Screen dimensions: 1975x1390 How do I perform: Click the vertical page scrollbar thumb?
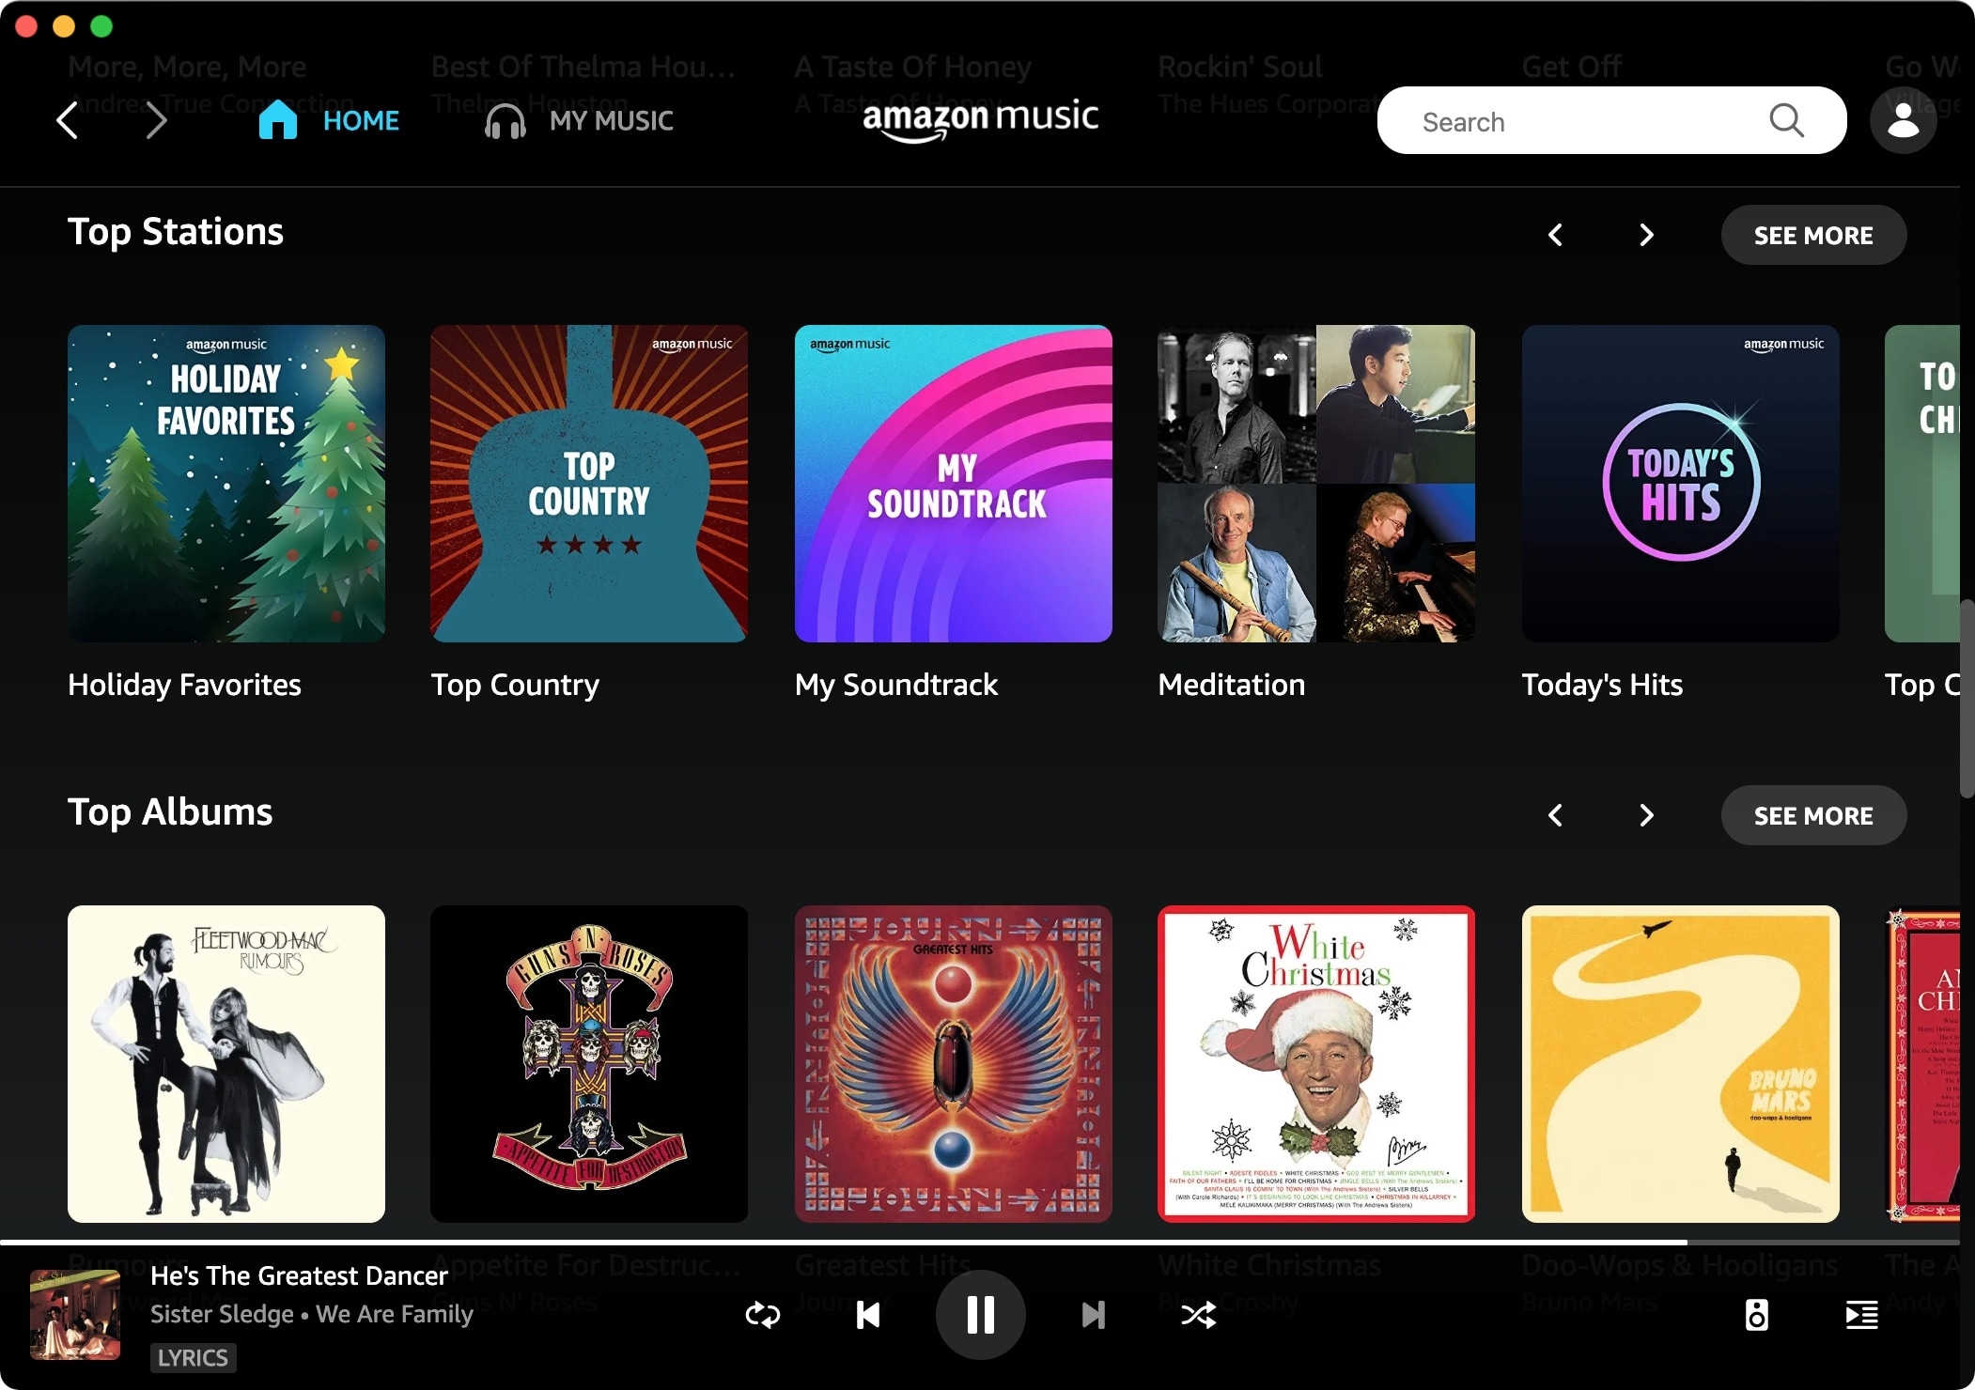[1967, 697]
